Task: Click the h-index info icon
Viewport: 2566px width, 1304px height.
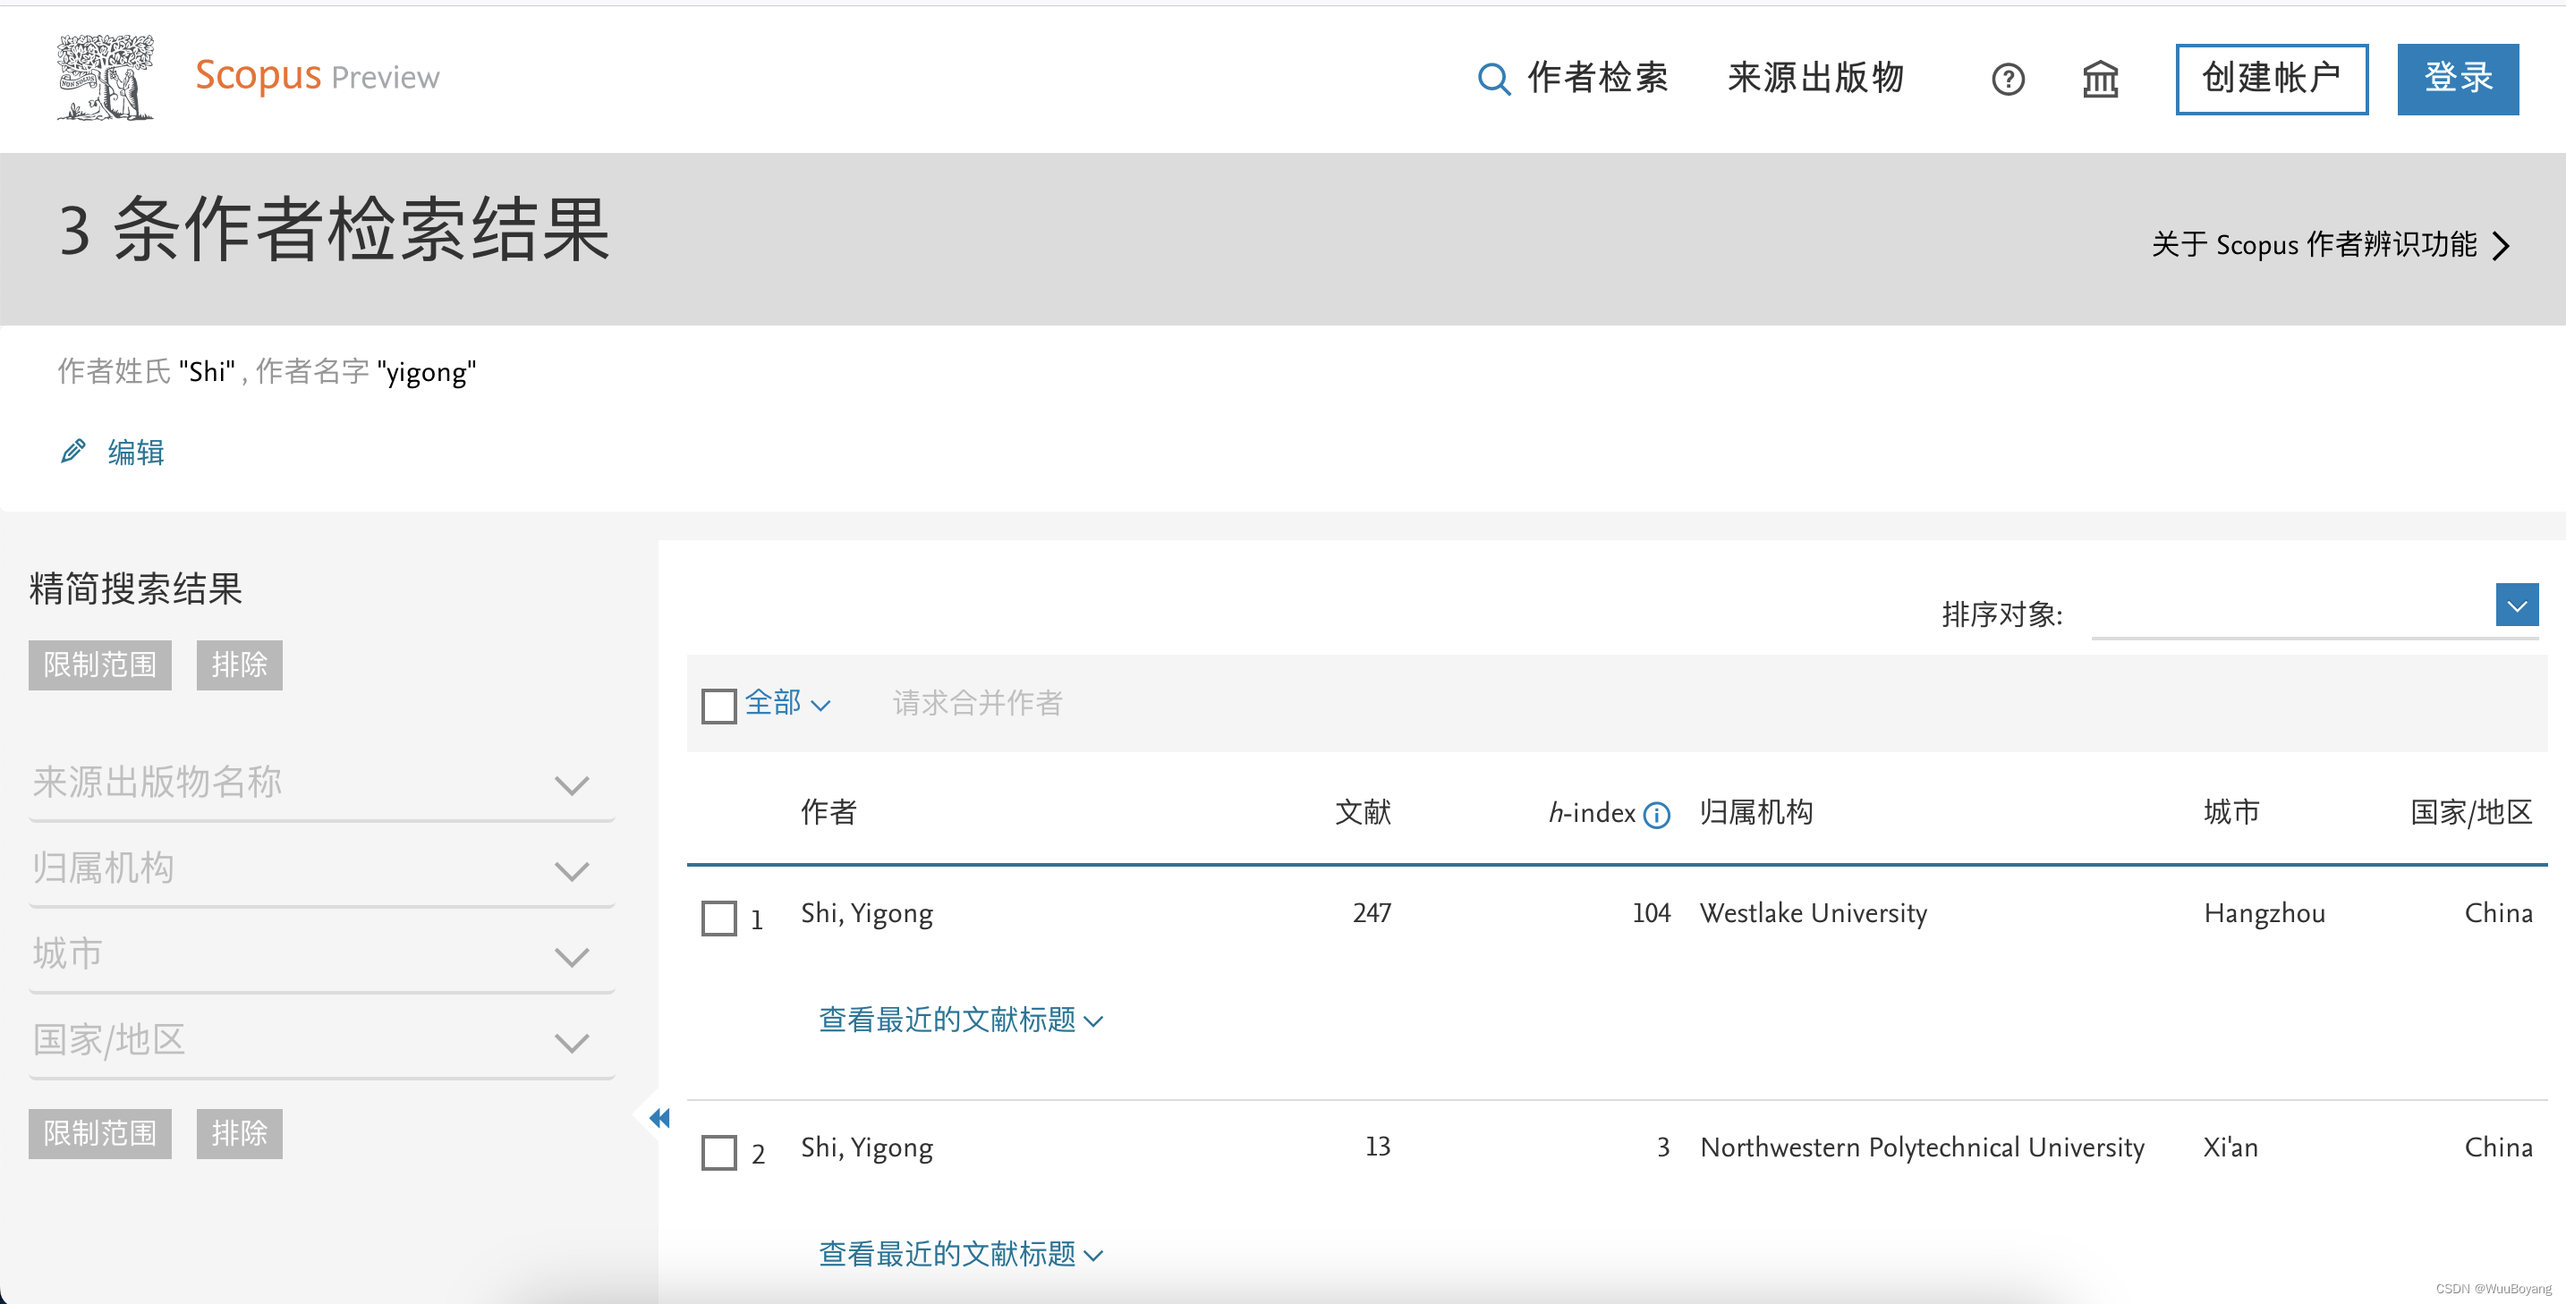Action: pos(1657,816)
